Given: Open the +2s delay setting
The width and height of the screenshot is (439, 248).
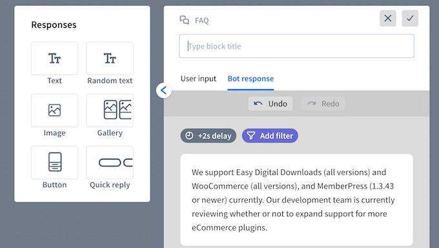Looking at the screenshot, I should 209,136.
